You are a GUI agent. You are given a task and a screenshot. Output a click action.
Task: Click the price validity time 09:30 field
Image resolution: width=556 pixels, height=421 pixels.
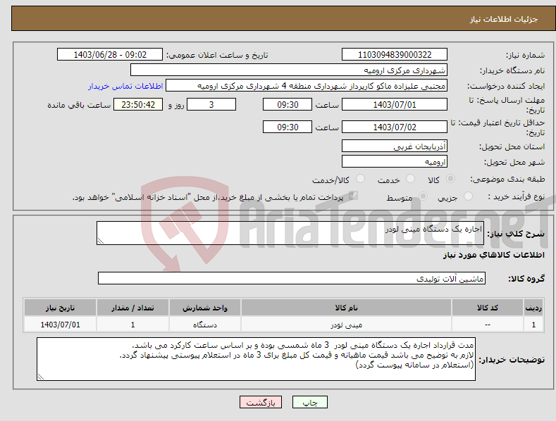[288, 127]
